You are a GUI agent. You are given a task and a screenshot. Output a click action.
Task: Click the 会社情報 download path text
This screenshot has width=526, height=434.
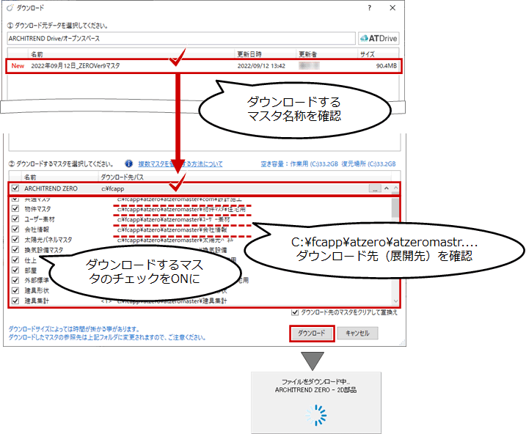pyautogui.click(x=172, y=230)
